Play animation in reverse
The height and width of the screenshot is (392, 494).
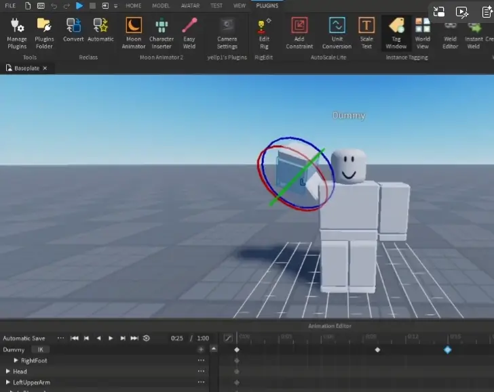[x=98, y=339]
